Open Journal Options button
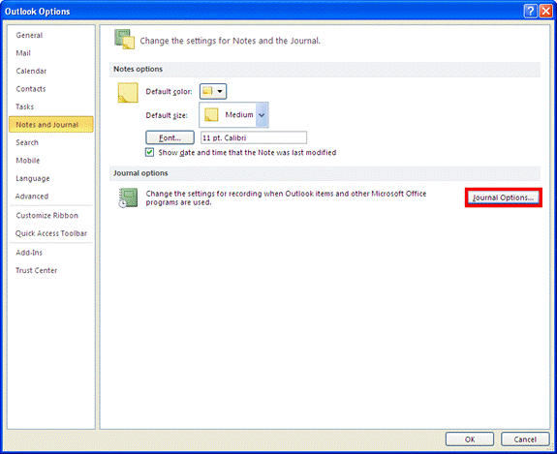Viewport: 557px width, 454px height. [504, 197]
